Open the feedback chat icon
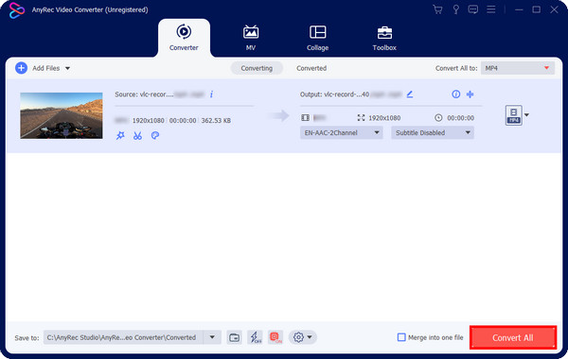Viewport: 568px width, 359px height. click(x=472, y=9)
